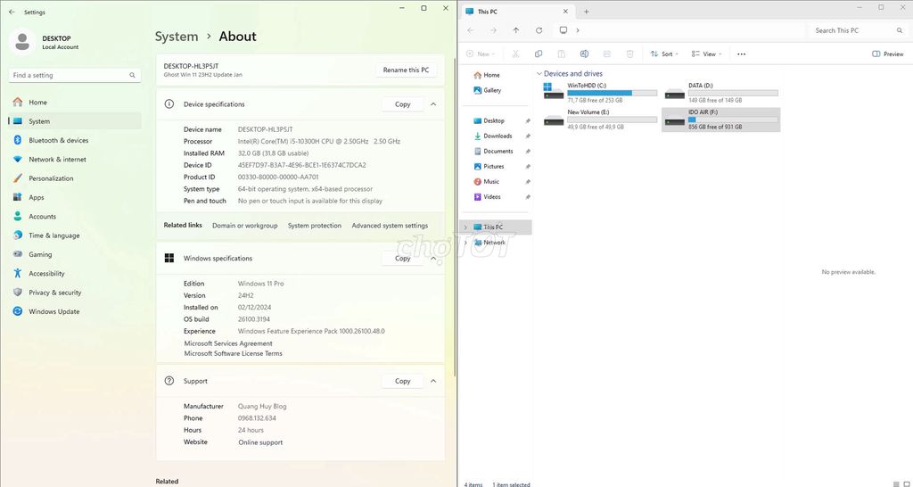
Task: Open the New dropdown in File Explorer
Action: coord(481,54)
